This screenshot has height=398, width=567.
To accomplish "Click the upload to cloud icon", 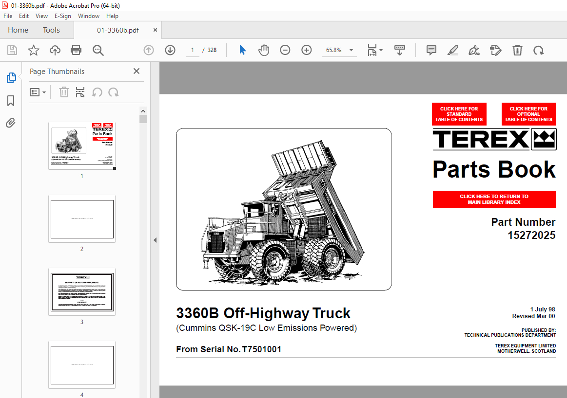I will [55, 50].
